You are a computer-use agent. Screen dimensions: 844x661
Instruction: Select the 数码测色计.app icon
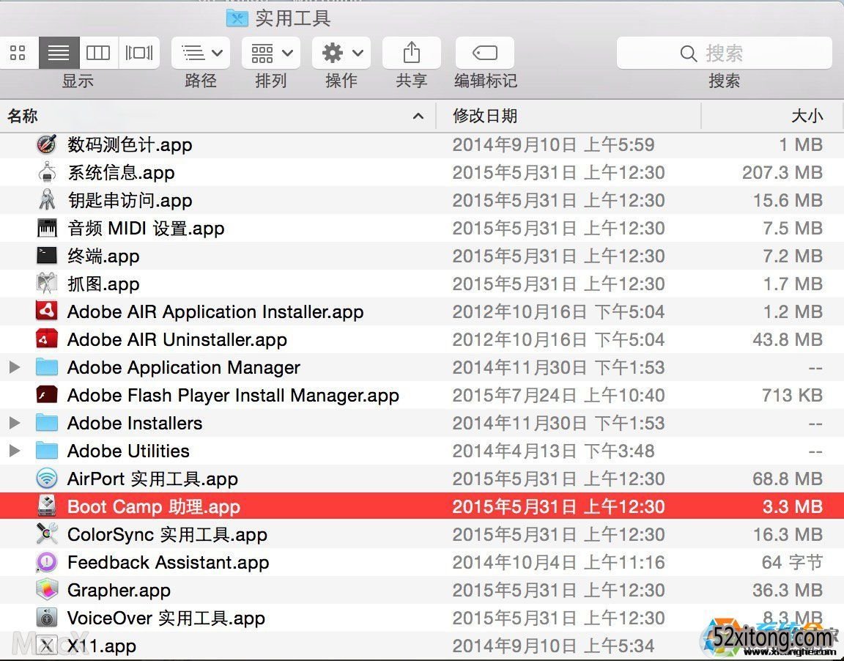click(47, 145)
